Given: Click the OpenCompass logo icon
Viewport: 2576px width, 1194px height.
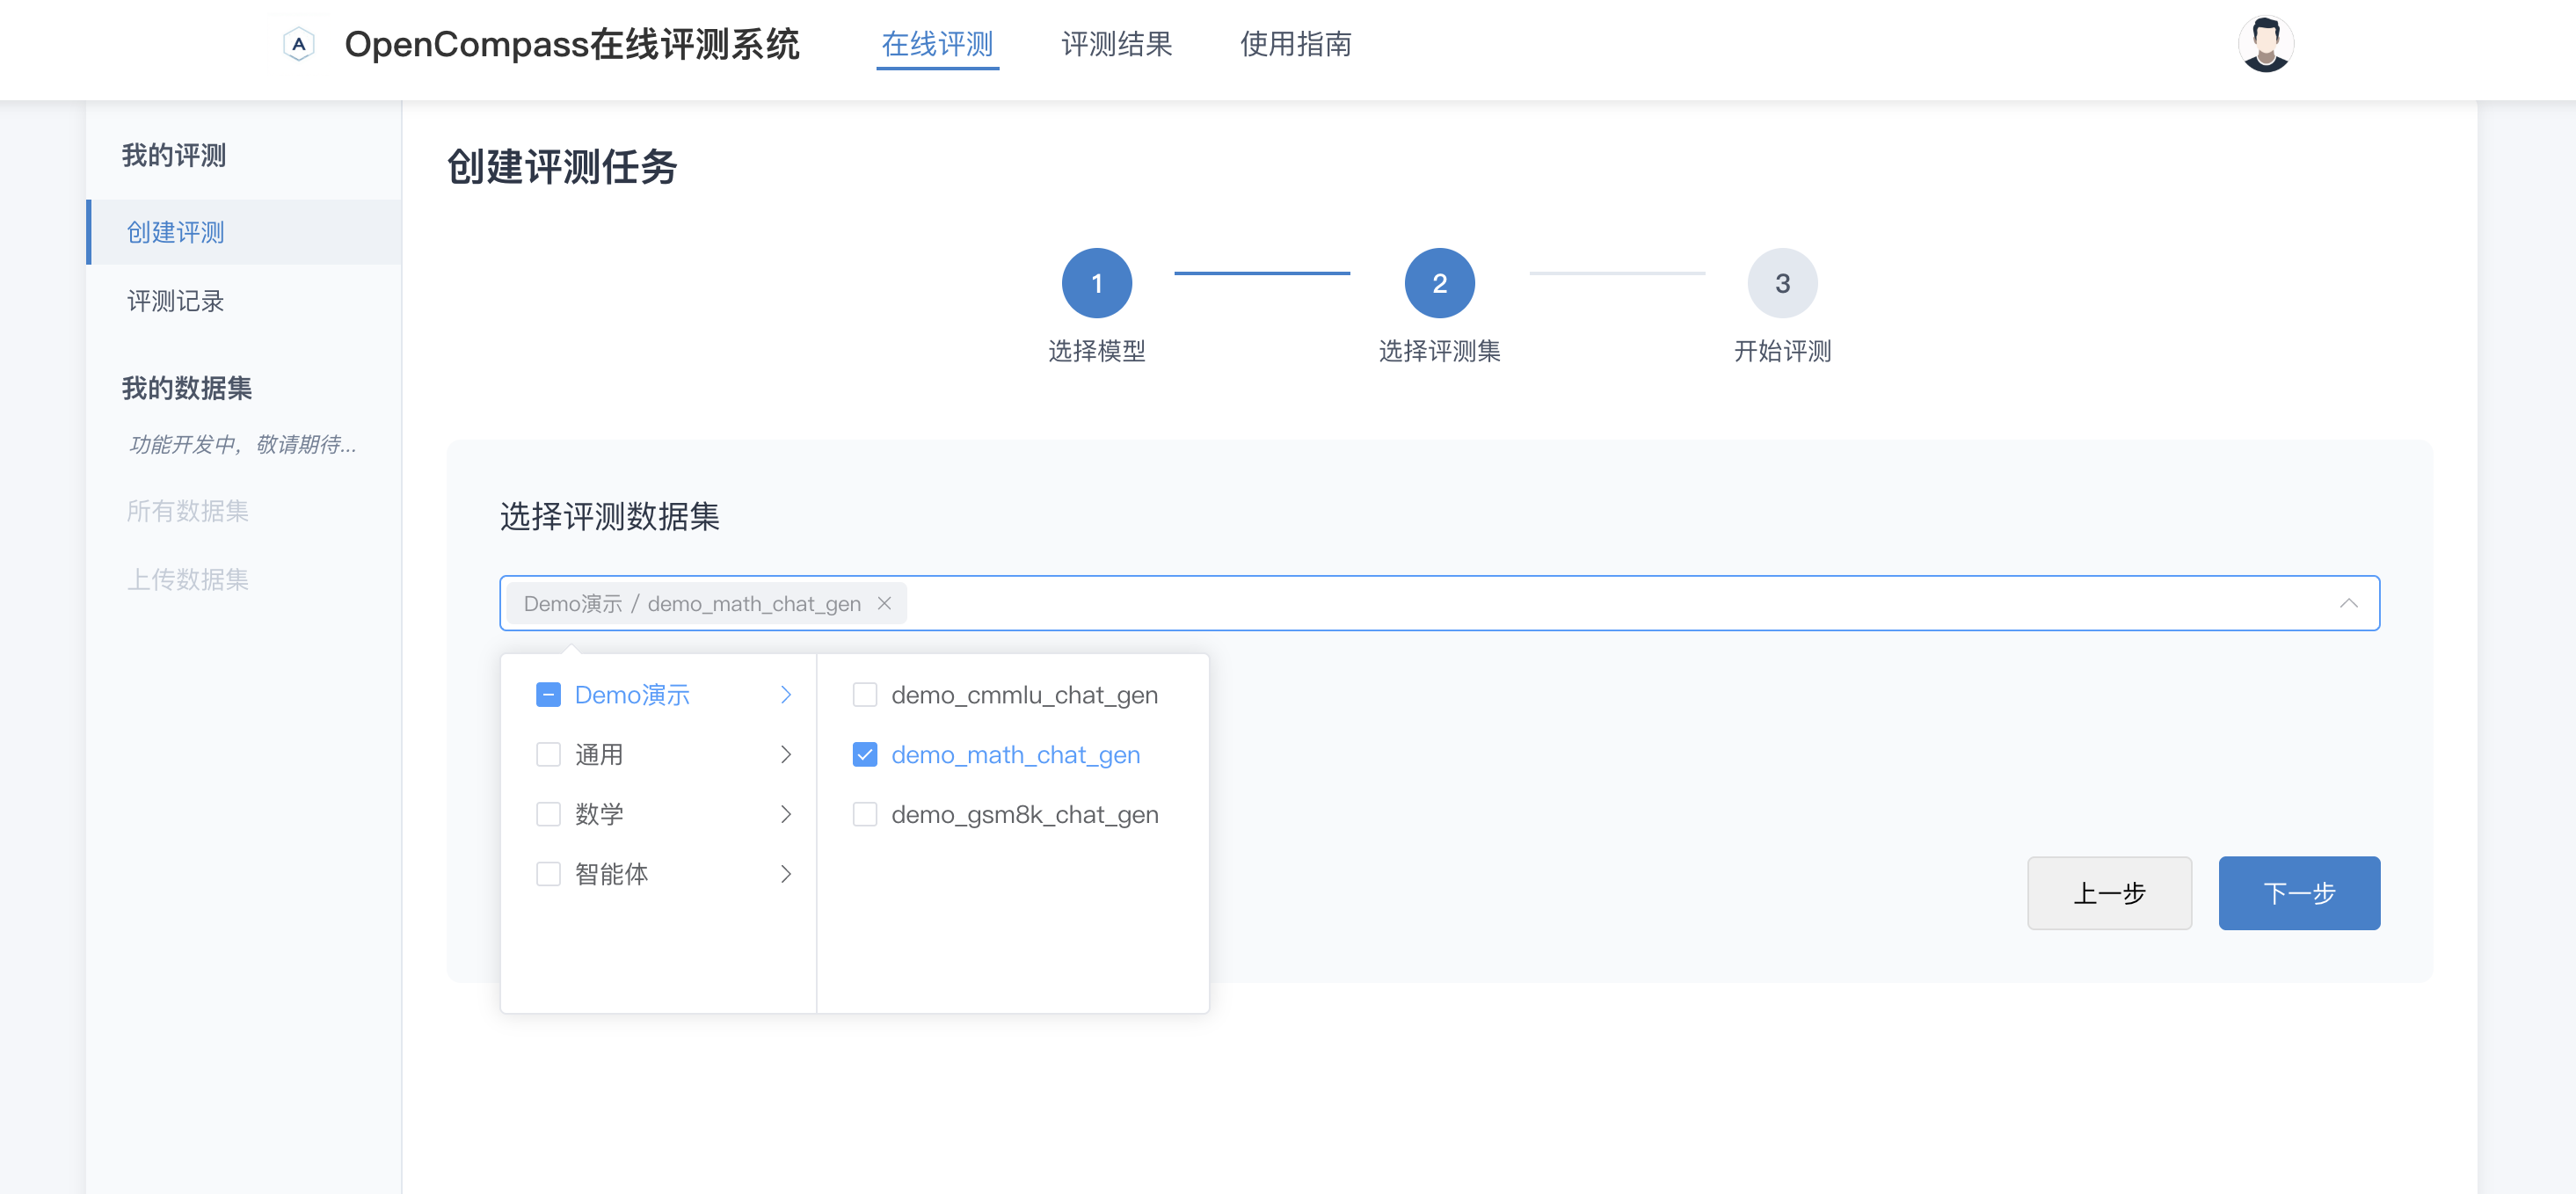Looking at the screenshot, I should 298,44.
